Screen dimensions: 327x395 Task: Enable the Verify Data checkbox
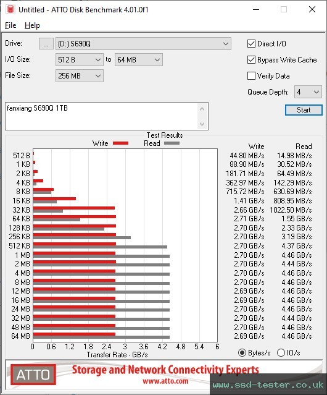251,76
